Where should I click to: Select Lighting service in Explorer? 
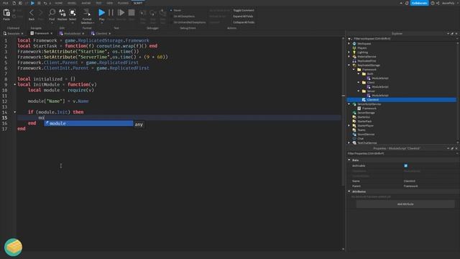(x=362, y=53)
